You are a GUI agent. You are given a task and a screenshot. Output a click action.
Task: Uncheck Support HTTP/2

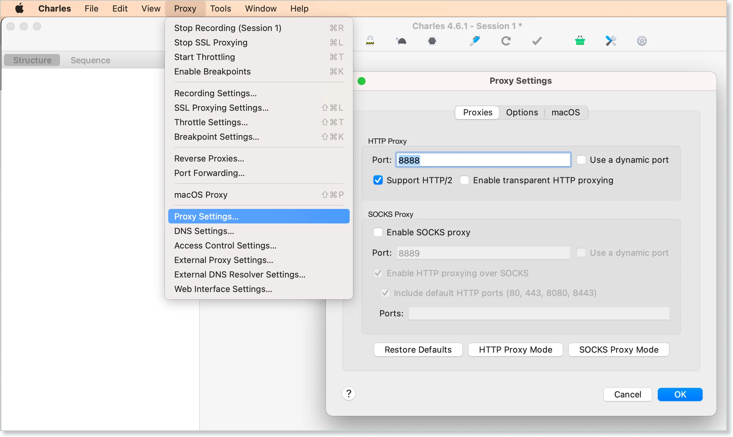click(x=378, y=180)
